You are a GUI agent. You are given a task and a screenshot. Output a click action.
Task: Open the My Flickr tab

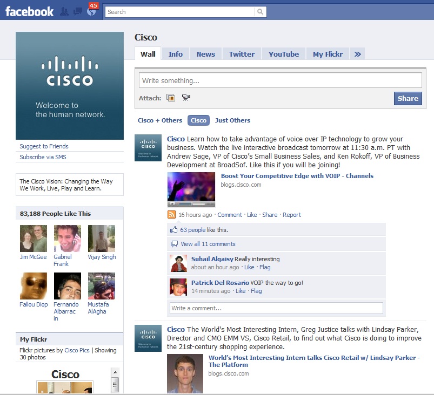pyautogui.click(x=328, y=54)
